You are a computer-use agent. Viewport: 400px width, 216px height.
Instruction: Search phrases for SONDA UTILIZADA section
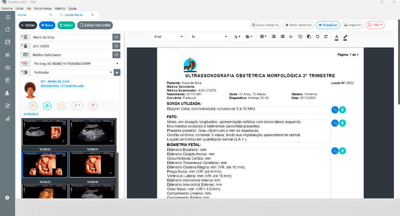[x=335, y=110]
